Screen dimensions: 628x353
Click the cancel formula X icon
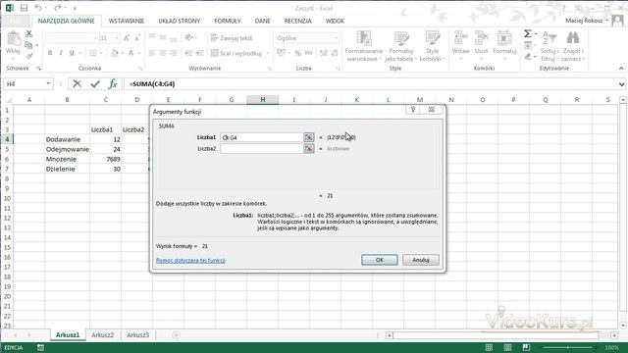pos(77,84)
